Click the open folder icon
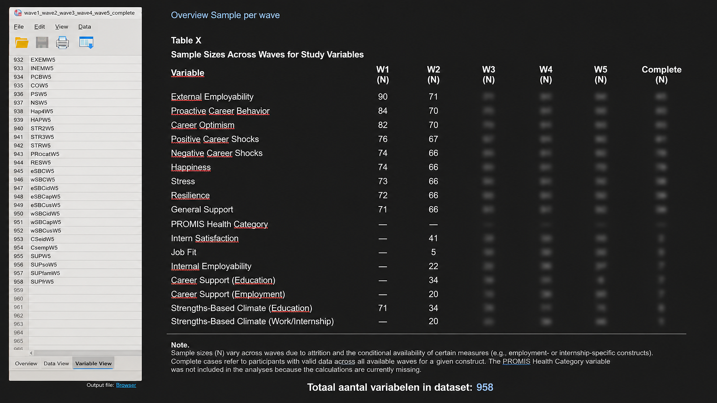This screenshot has width=717, height=403. [22, 43]
